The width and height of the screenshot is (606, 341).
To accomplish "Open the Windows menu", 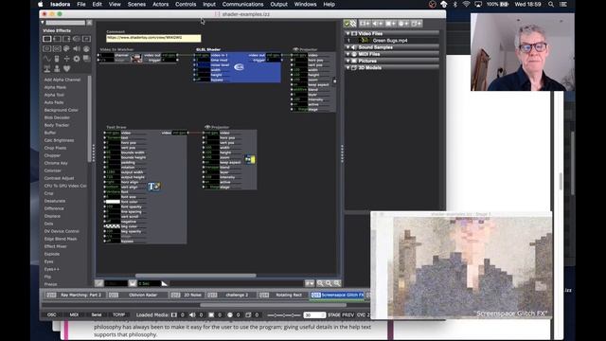I will click(x=305, y=4).
